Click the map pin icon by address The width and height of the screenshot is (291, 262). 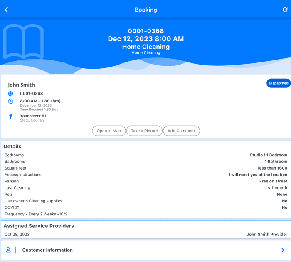10,116
